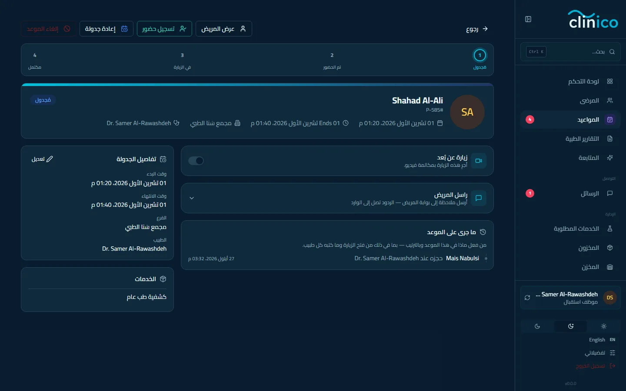Check in the patient with تسجيل حضور

click(x=164, y=29)
